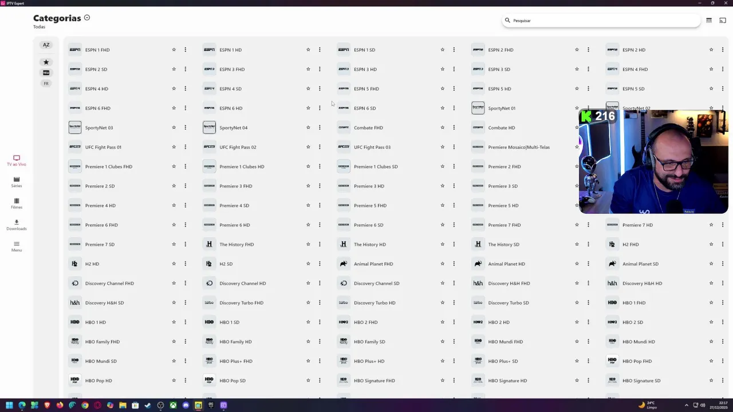Favorite HBO 2 FHD channel
This screenshot has width=733, height=412.
443,322
